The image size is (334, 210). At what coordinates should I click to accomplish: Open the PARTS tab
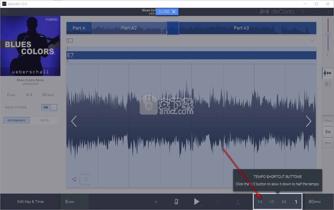pyautogui.click(x=44, y=120)
